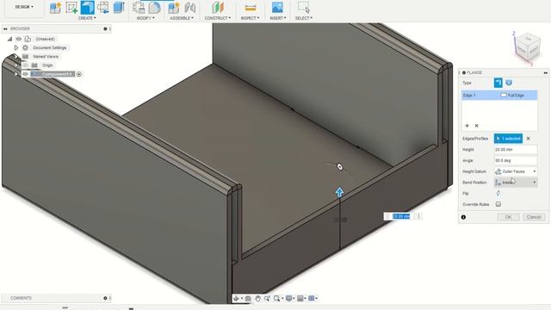Viewport: 551px width, 310px height.
Task: Clear the Edges/Profiles selection with X
Action: tap(528, 139)
